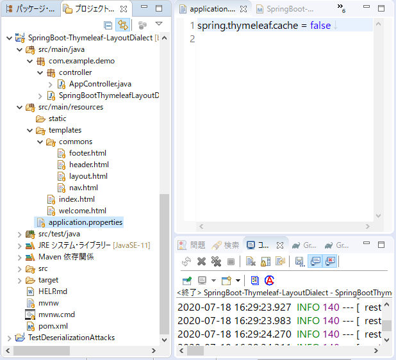Expand the src/test/java folder
The image size is (396, 360).
click(x=20, y=234)
